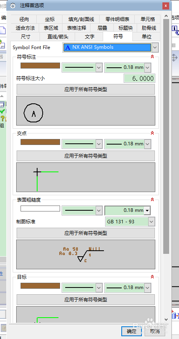Switch to 肋骨线 tab

(149, 28)
